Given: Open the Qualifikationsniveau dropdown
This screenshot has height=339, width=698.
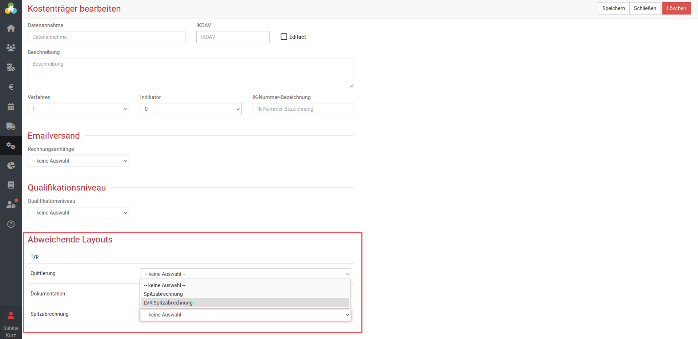Looking at the screenshot, I should [x=78, y=213].
